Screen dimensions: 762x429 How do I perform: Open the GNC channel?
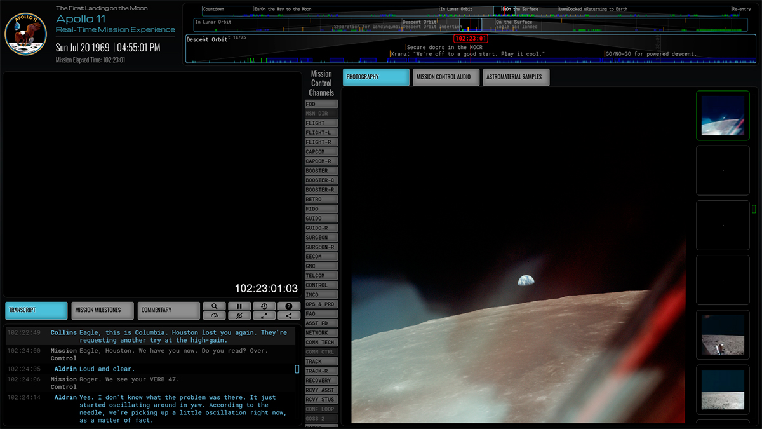tap(321, 266)
